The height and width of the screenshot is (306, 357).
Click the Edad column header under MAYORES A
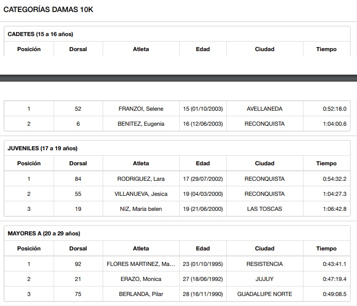[x=203, y=248]
